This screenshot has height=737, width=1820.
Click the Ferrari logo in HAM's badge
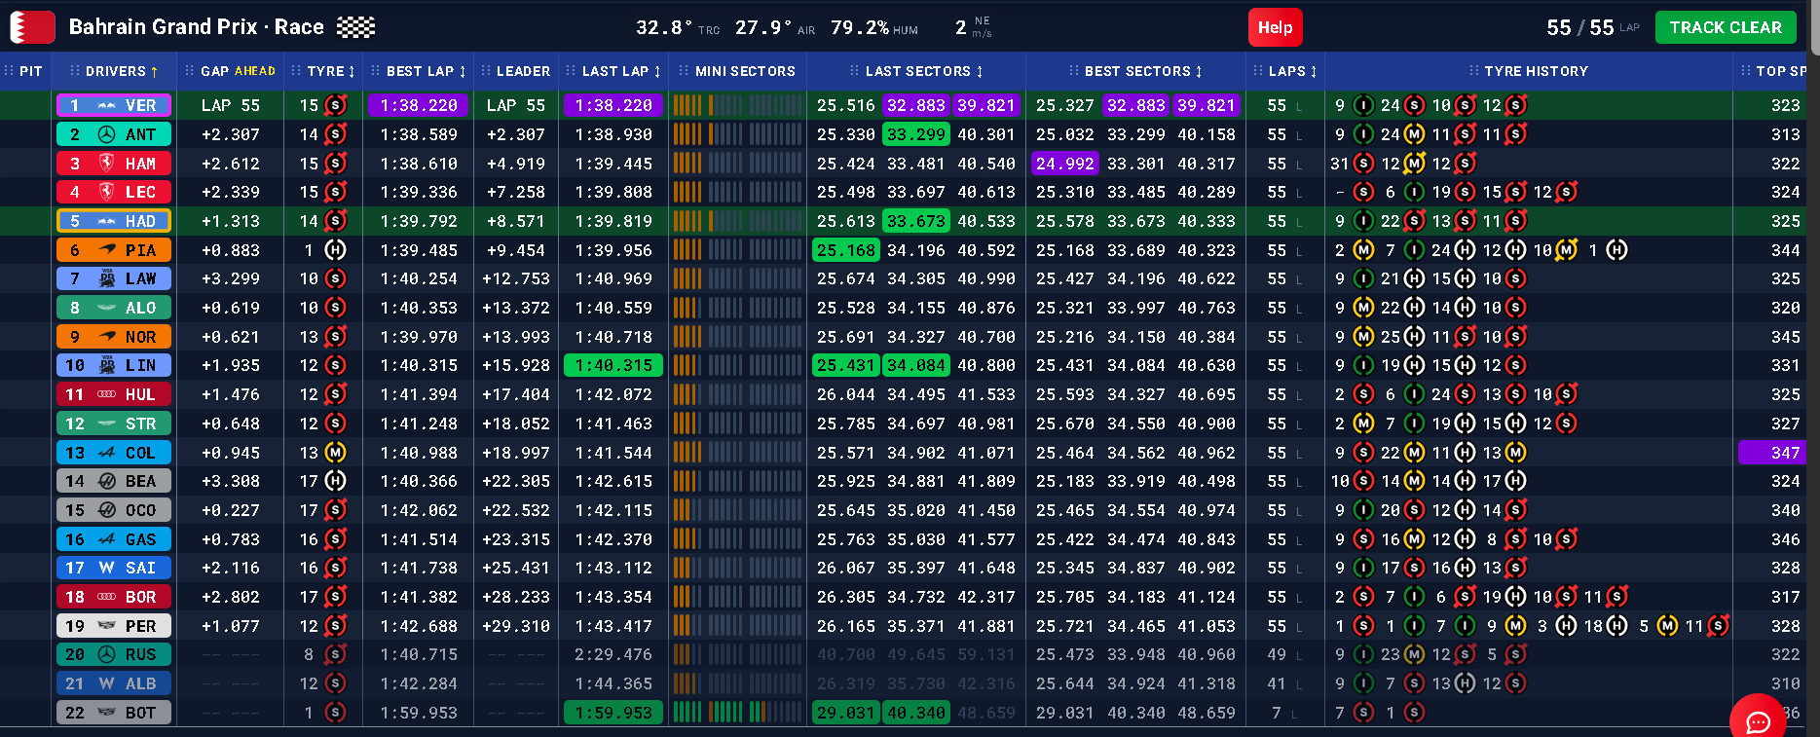(x=107, y=164)
